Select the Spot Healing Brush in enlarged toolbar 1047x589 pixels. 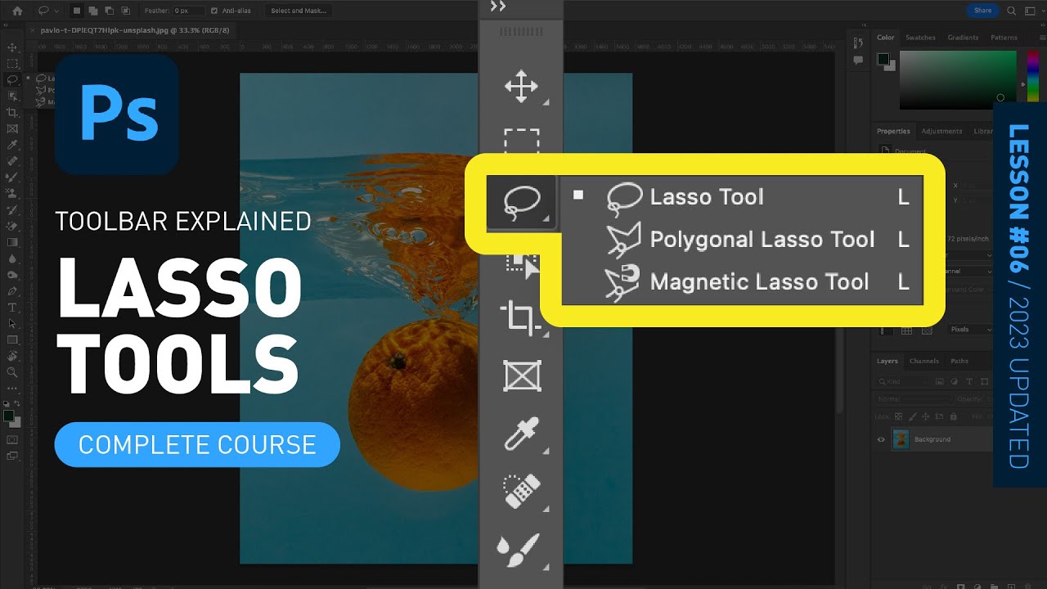[521, 492]
